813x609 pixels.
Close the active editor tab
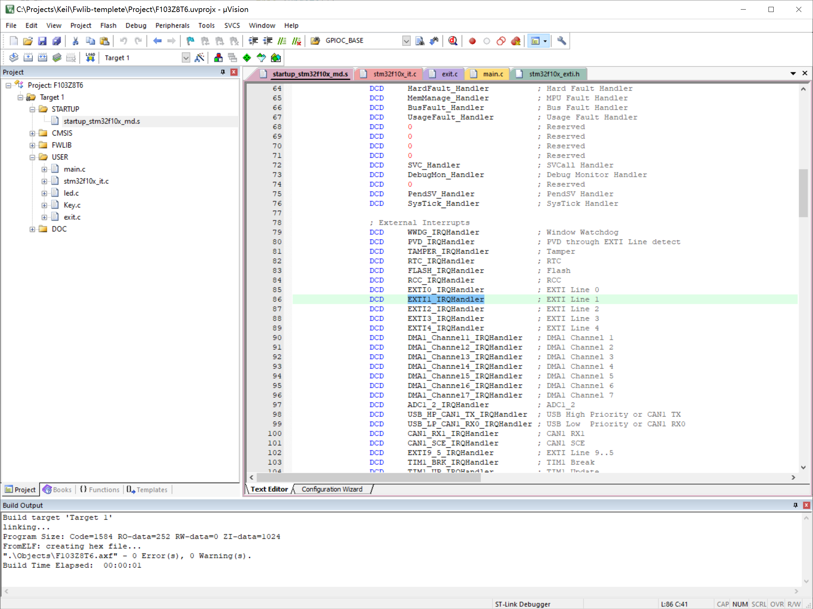tap(804, 74)
